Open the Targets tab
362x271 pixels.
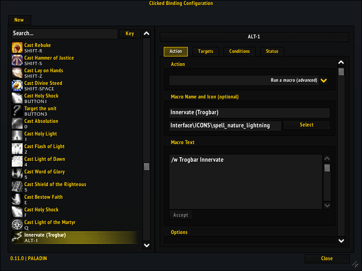click(x=205, y=51)
